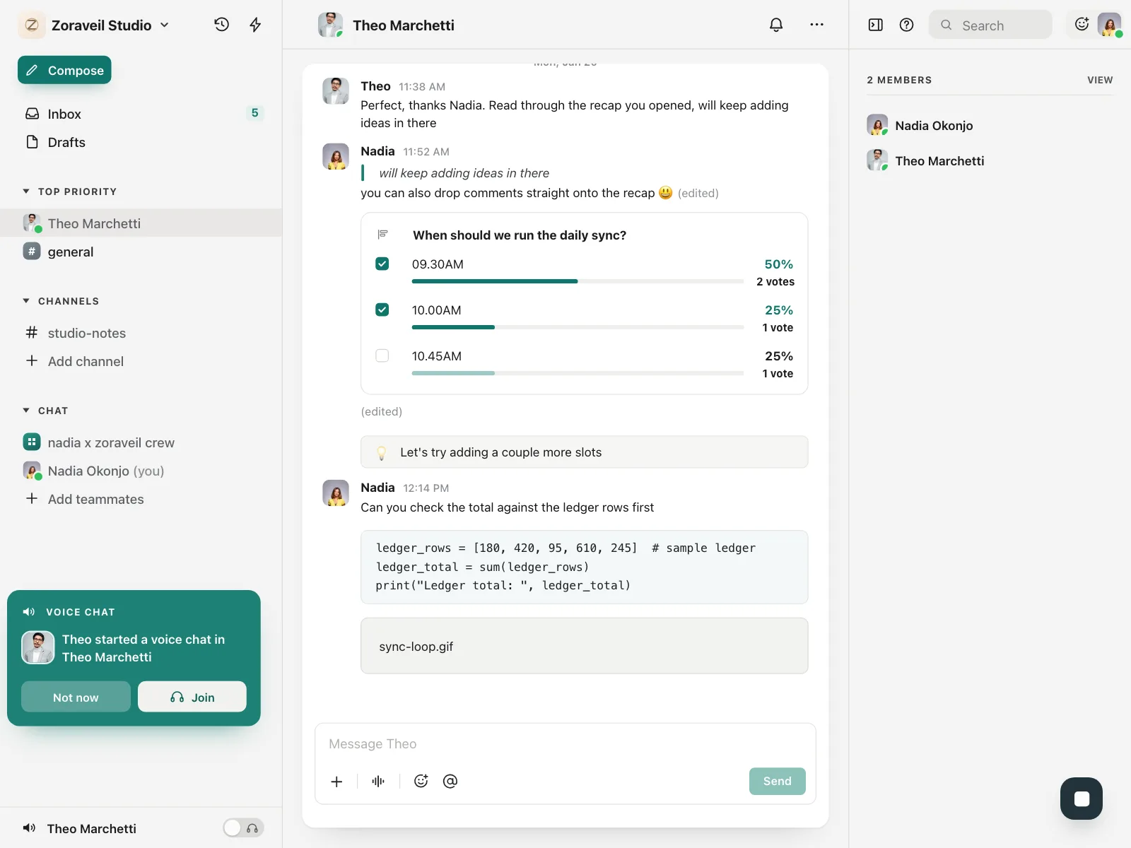Image resolution: width=1131 pixels, height=848 pixels.
Task: Click Nadia Okonjo's avatar in members list
Action: [x=877, y=125]
